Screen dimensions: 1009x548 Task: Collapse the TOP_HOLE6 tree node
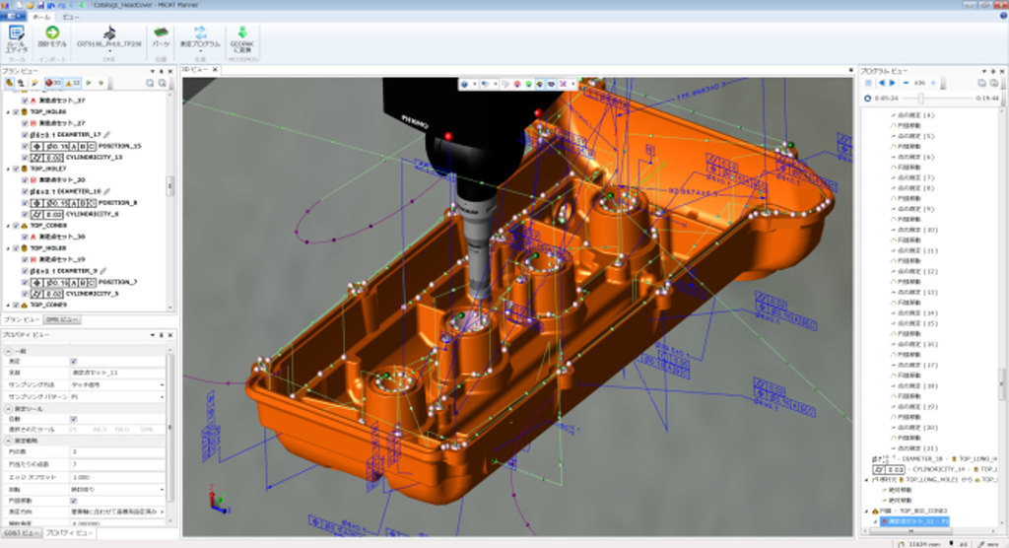coord(8,112)
